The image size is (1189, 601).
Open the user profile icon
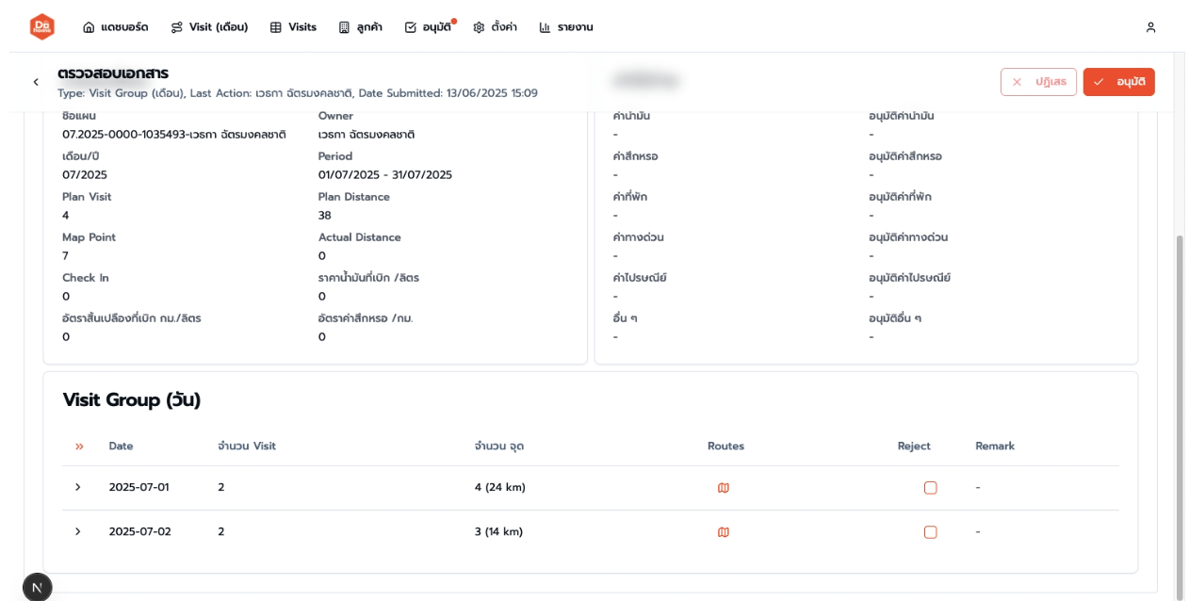(1150, 26)
